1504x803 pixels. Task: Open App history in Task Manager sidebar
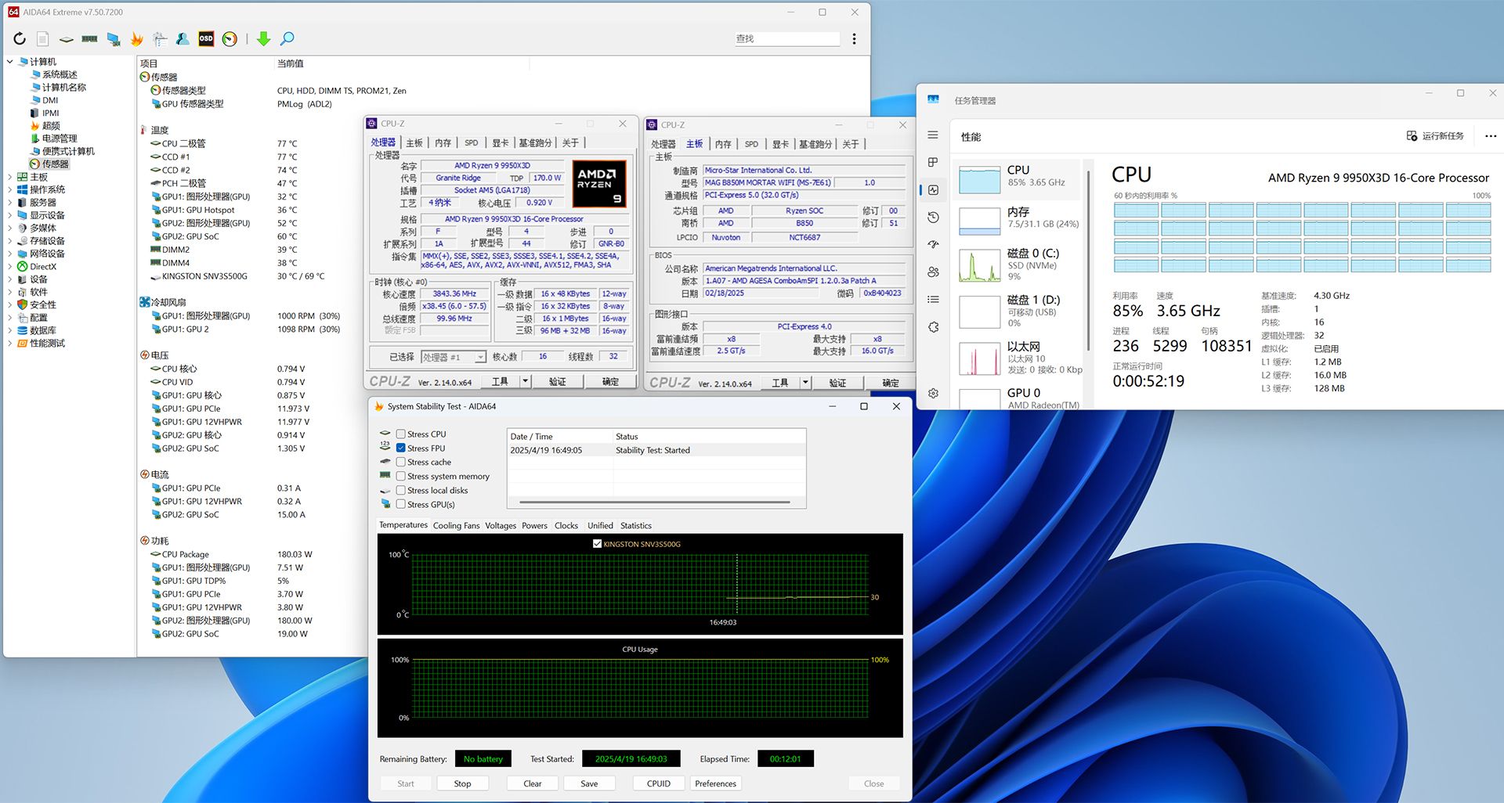(x=933, y=218)
